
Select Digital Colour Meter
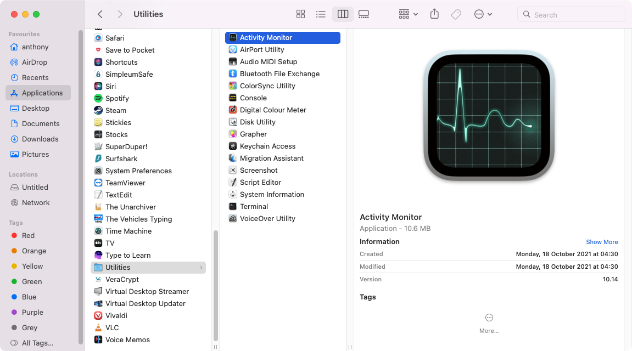(x=283, y=110)
